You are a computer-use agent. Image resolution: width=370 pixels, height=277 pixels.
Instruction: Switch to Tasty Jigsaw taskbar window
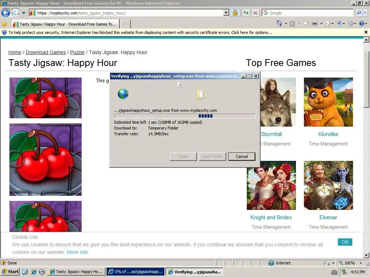77,272
